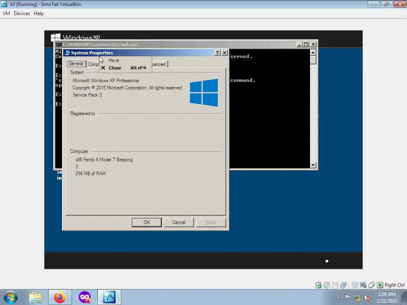Viewport: 407px width, 305px height.
Task: Click the "Registered to" group label
Action: click(83, 114)
